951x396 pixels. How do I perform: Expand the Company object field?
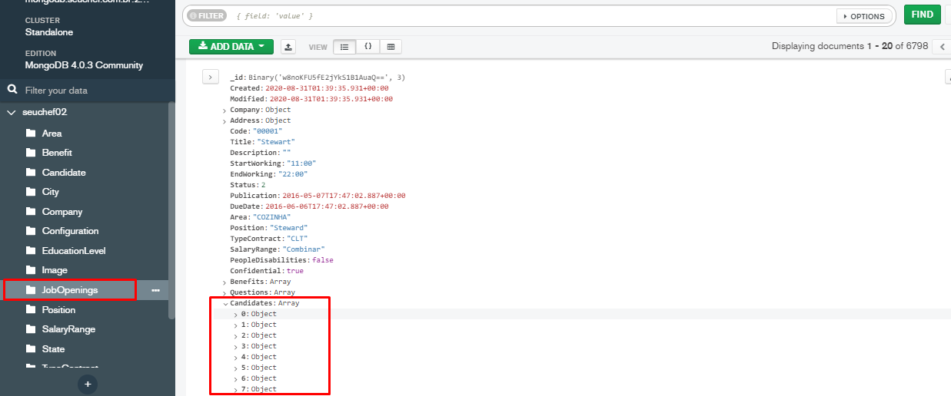pyautogui.click(x=224, y=111)
